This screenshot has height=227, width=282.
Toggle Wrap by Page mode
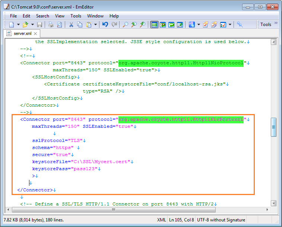click(x=180, y=25)
